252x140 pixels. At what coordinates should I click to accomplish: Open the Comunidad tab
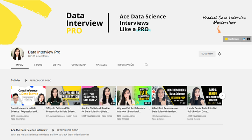point(79,65)
